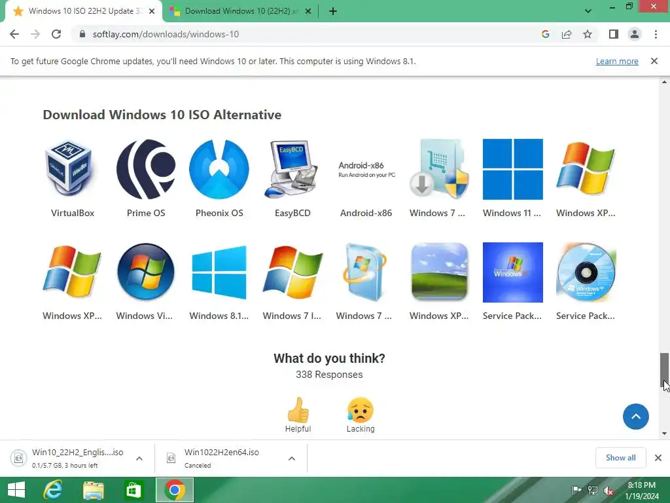This screenshot has width=670, height=503.
Task: Open the Prime OS logo
Action: (x=146, y=169)
